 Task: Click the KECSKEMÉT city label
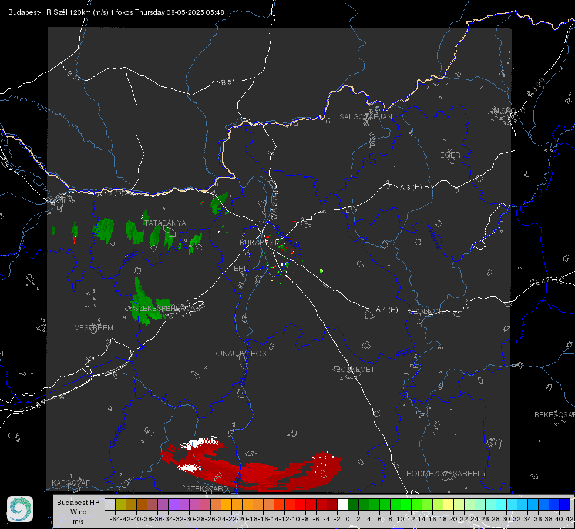click(353, 369)
